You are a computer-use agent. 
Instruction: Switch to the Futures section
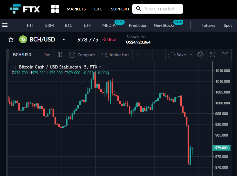coord(208,25)
